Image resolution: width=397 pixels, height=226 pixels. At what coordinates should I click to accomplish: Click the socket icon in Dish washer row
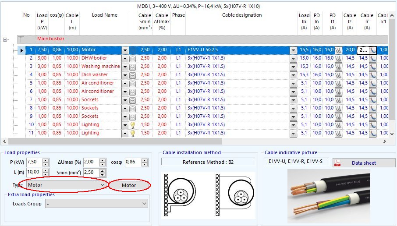point(132,75)
